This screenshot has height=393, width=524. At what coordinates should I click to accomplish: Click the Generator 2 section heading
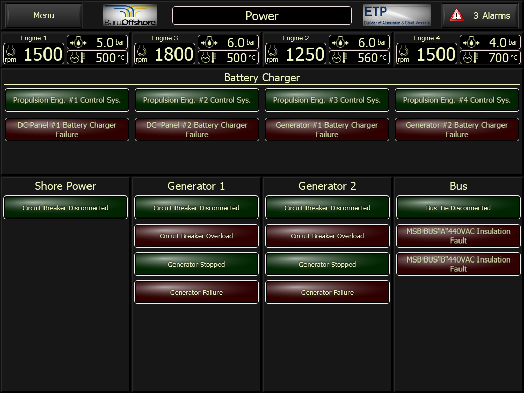(327, 186)
